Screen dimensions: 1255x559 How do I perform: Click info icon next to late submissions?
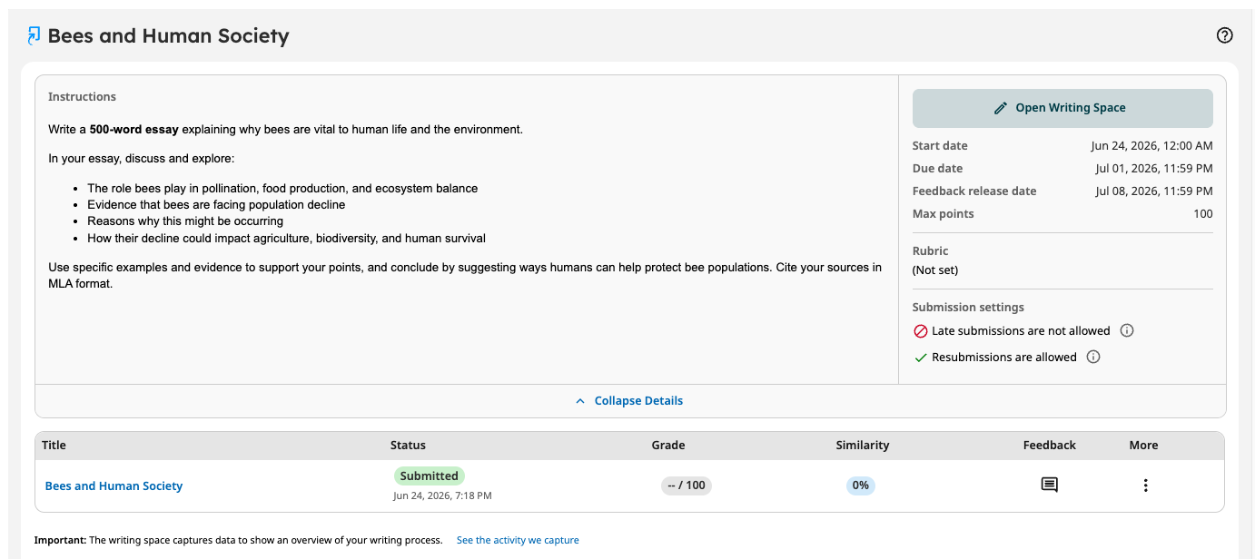(x=1127, y=330)
